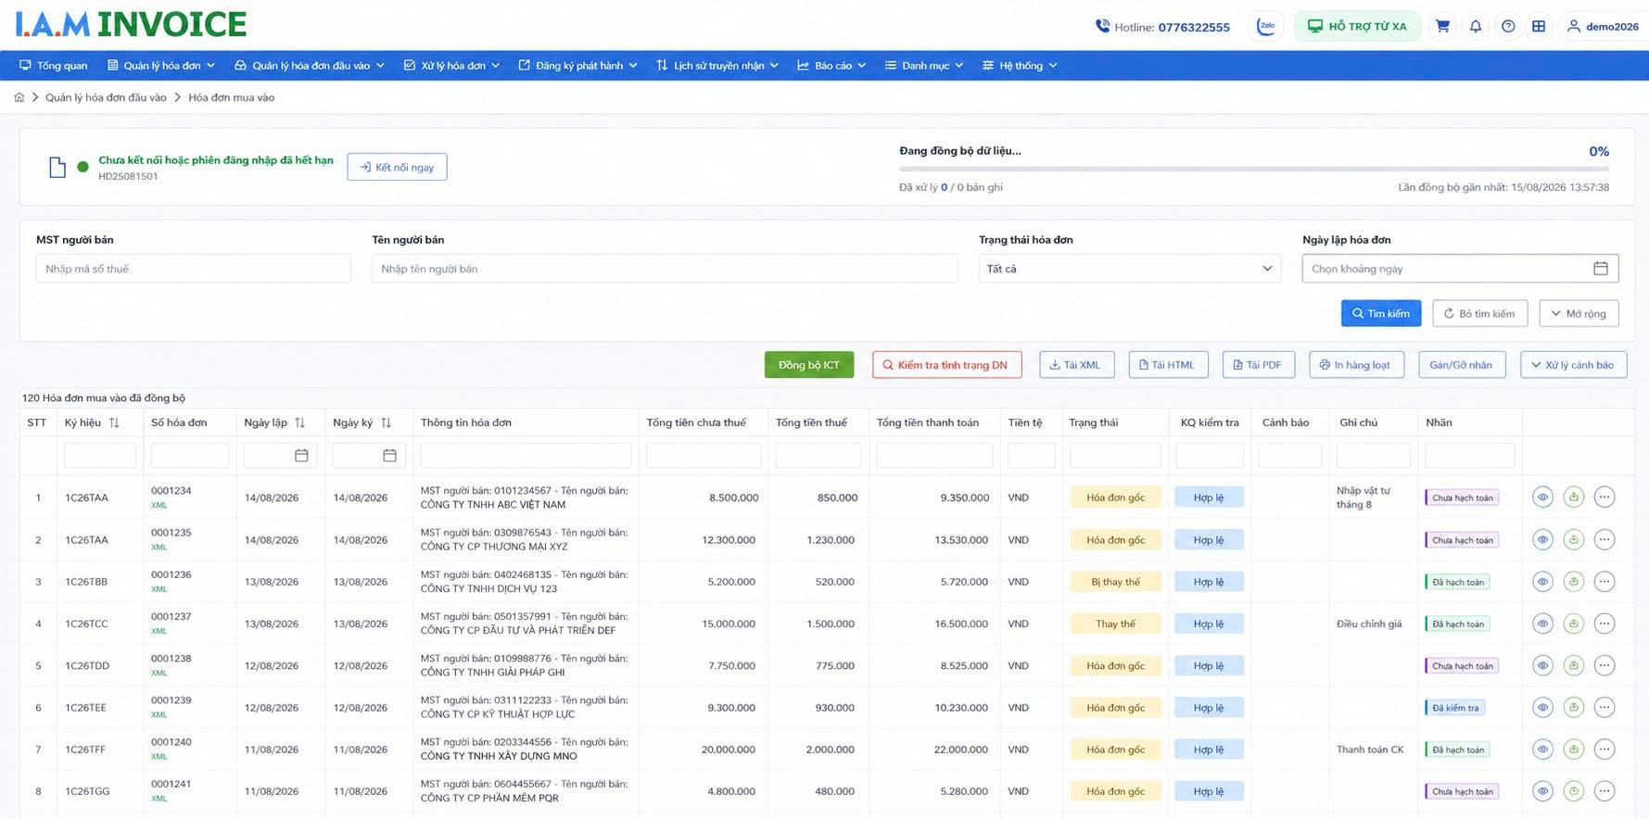Screen dimensions: 1649x819
Task: Expand Đăng ký phát hành menu
Action: pyautogui.click(x=578, y=66)
